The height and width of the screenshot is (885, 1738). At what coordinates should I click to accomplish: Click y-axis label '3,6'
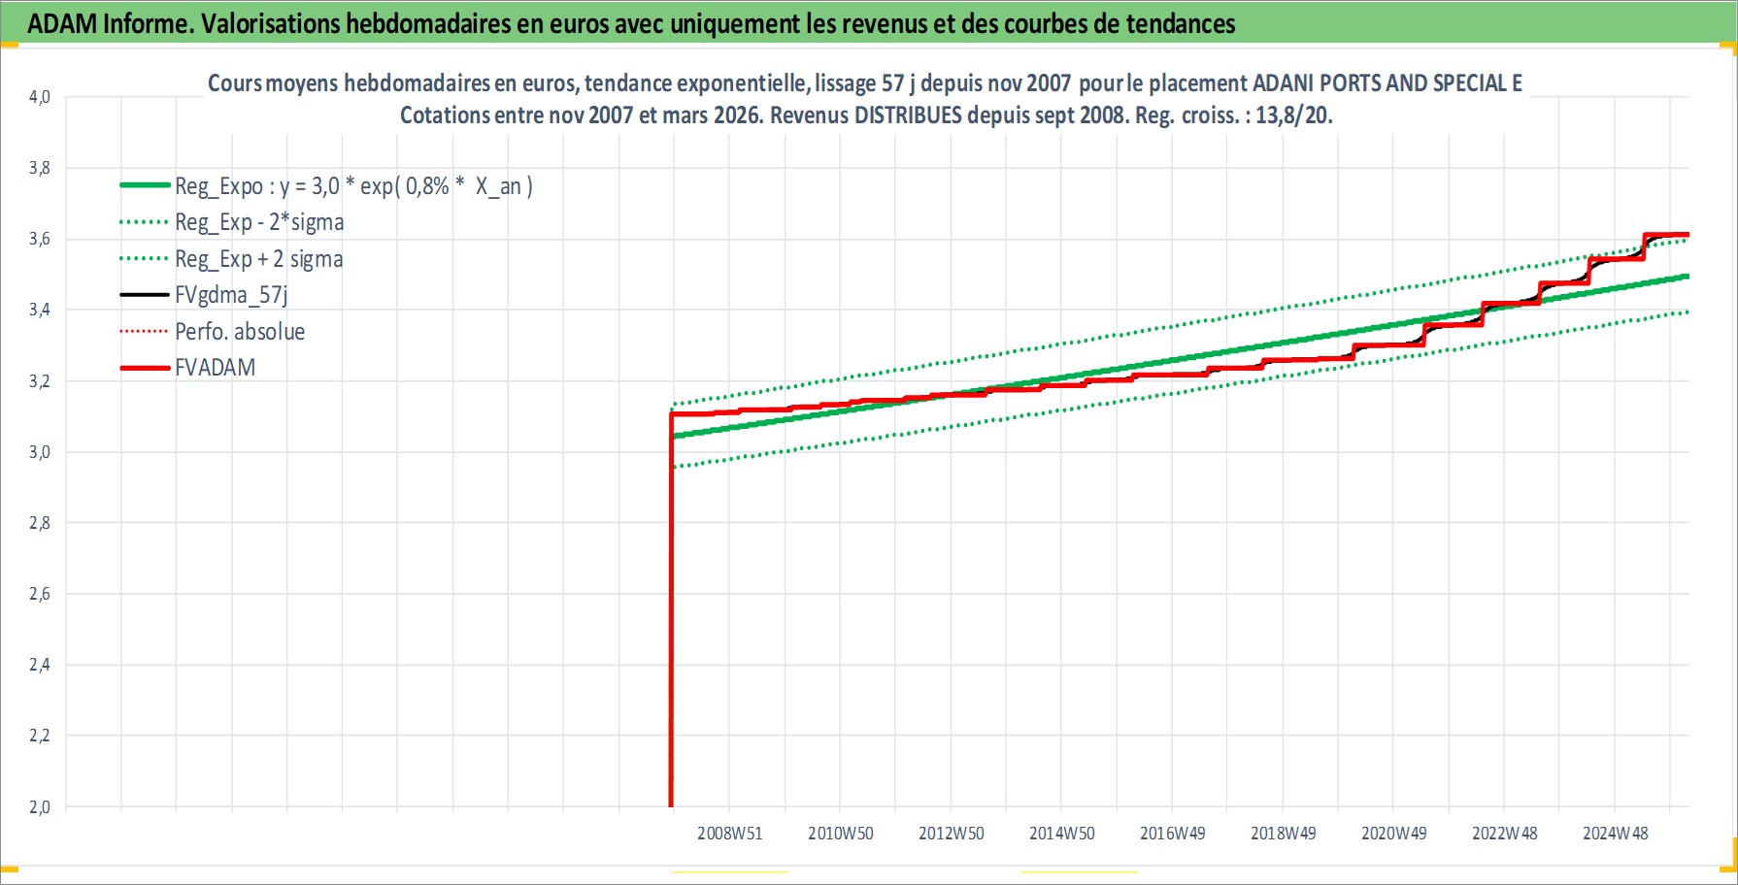[40, 239]
